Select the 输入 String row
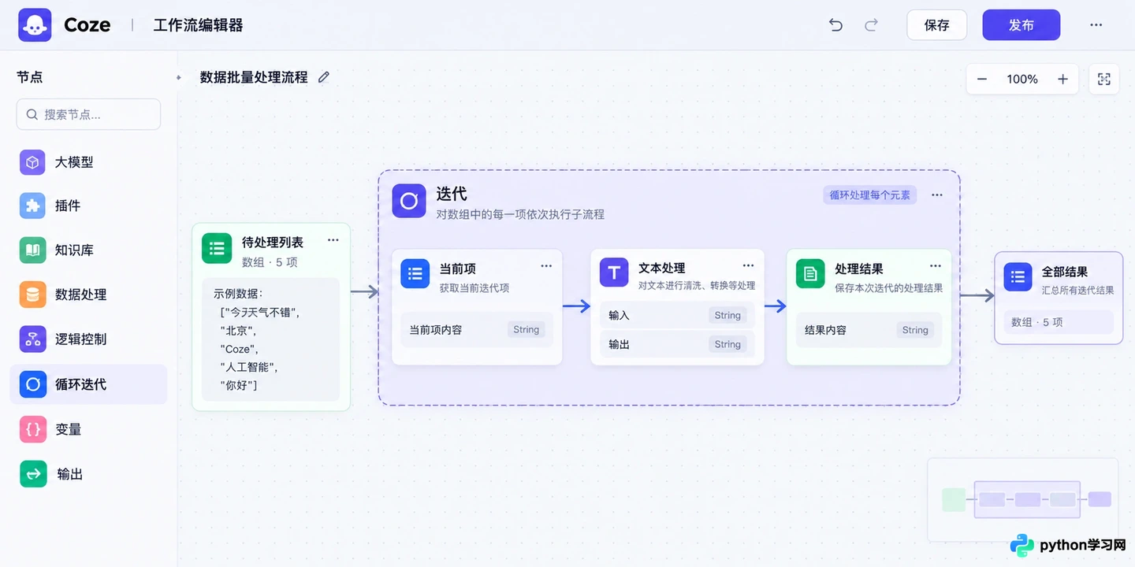This screenshot has height=567, width=1135. pos(677,315)
